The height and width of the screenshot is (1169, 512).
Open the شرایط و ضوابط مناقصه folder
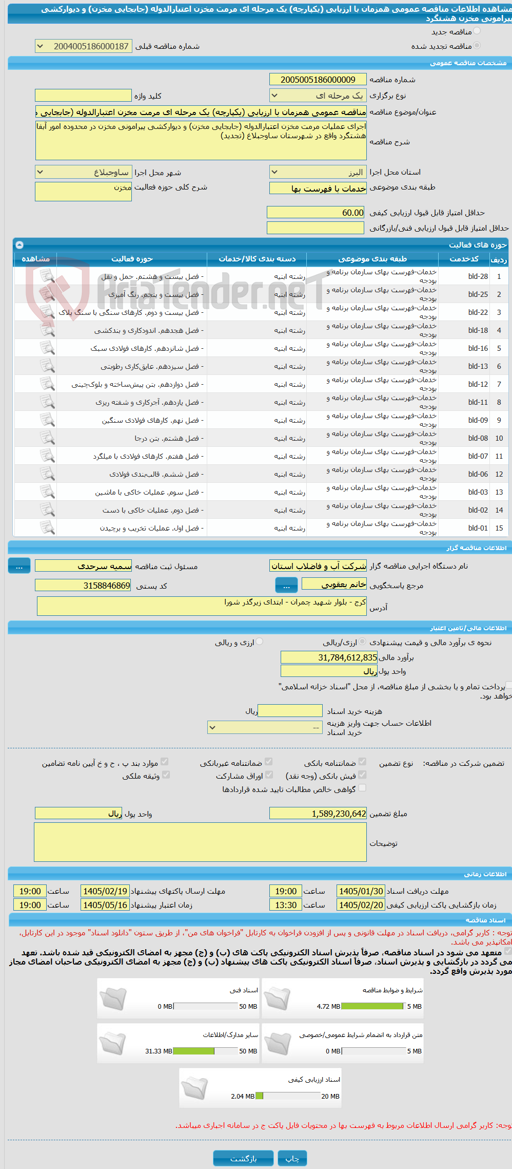277,998
